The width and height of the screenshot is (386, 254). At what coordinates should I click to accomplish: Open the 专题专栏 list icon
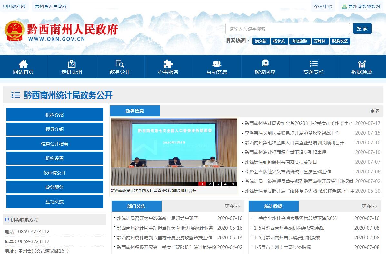pyautogui.click(x=313, y=63)
